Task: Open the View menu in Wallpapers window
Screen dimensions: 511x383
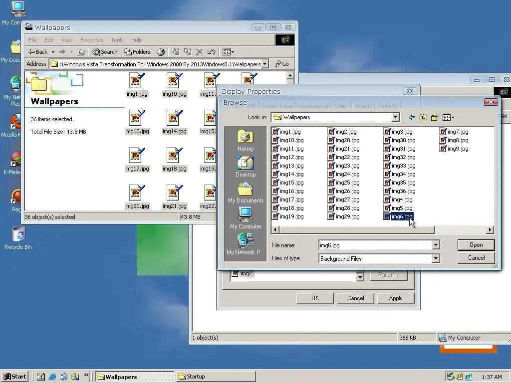Action: coord(67,40)
